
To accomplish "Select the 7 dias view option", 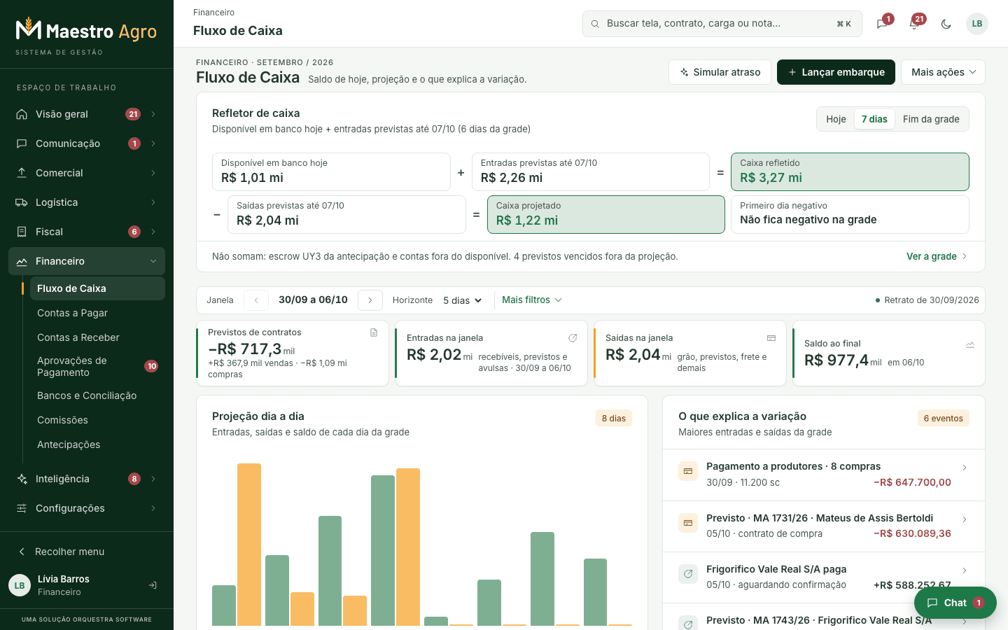I will [874, 119].
